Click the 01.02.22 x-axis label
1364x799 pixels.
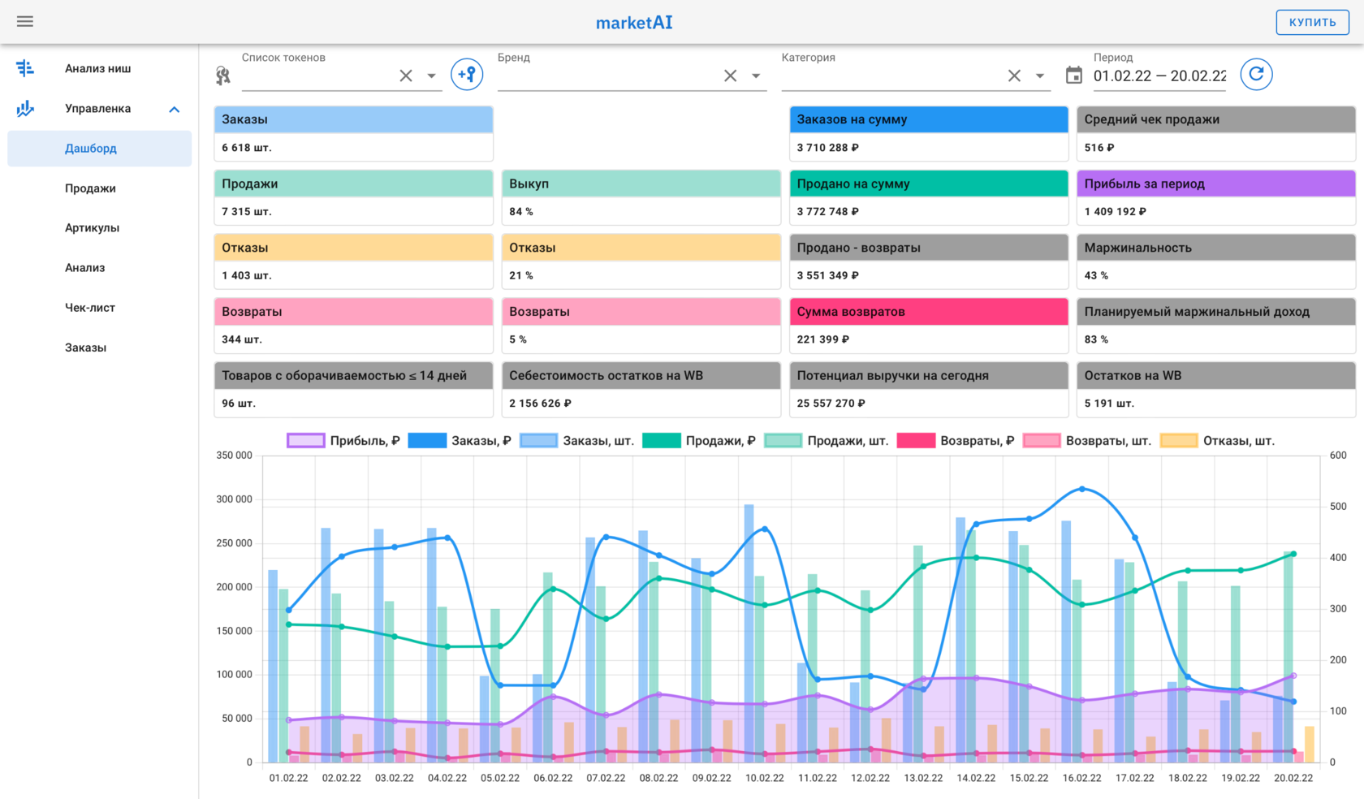click(x=288, y=778)
